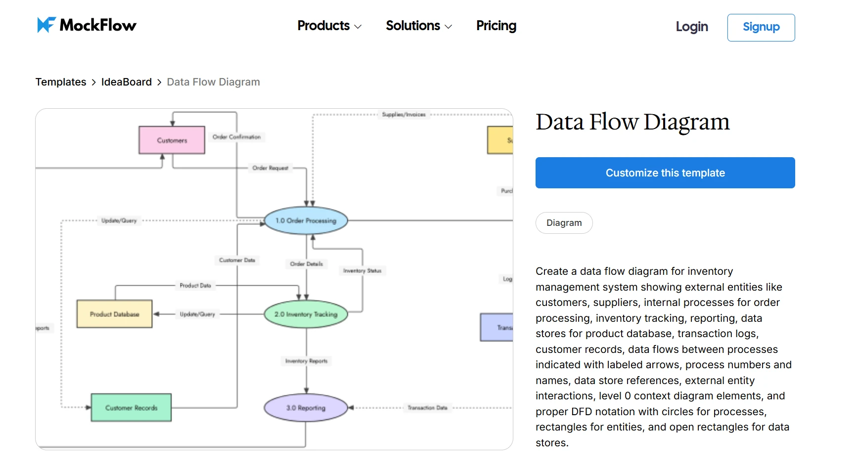Select the Diagram category tag
This screenshot has width=858, height=474.
pyautogui.click(x=564, y=223)
